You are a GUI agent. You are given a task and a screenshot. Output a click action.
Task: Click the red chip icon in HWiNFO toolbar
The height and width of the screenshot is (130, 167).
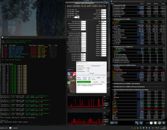coord(141,123)
